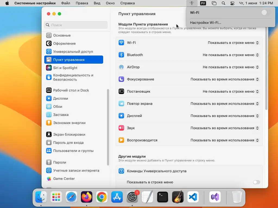Viewport: 278px width, 208px height.
Task: Open App Store from the Dock
Action: tap(117, 197)
